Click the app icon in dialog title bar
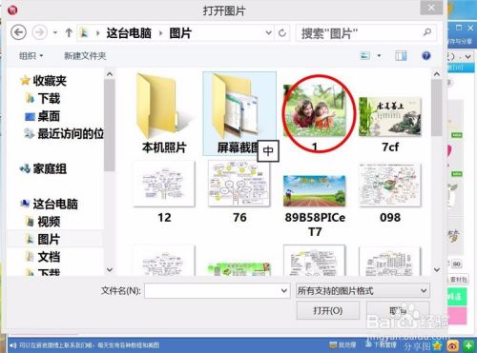This screenshot has width=477, height=353. (12, 10)
